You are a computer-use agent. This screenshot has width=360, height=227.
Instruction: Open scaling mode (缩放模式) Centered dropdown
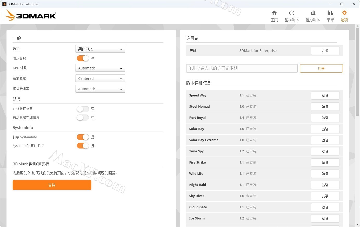pos(100,79)
